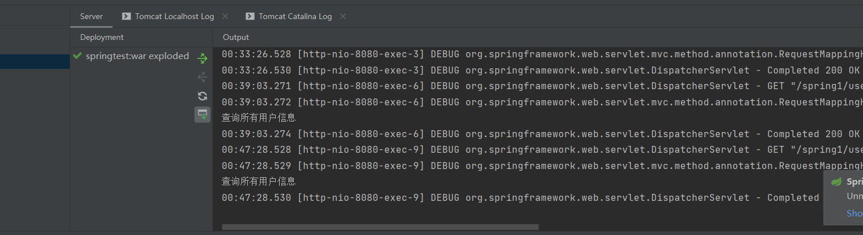Click the 00:39:03.271 GET "/spring1/use" log line
Viewport: 863px width, 235px height.
point(542,86)
